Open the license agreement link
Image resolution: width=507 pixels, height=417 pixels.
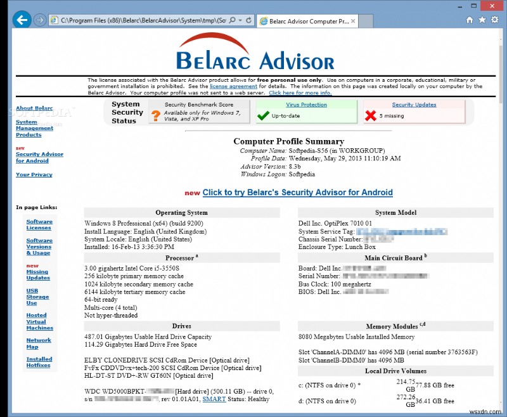point(233,86)
